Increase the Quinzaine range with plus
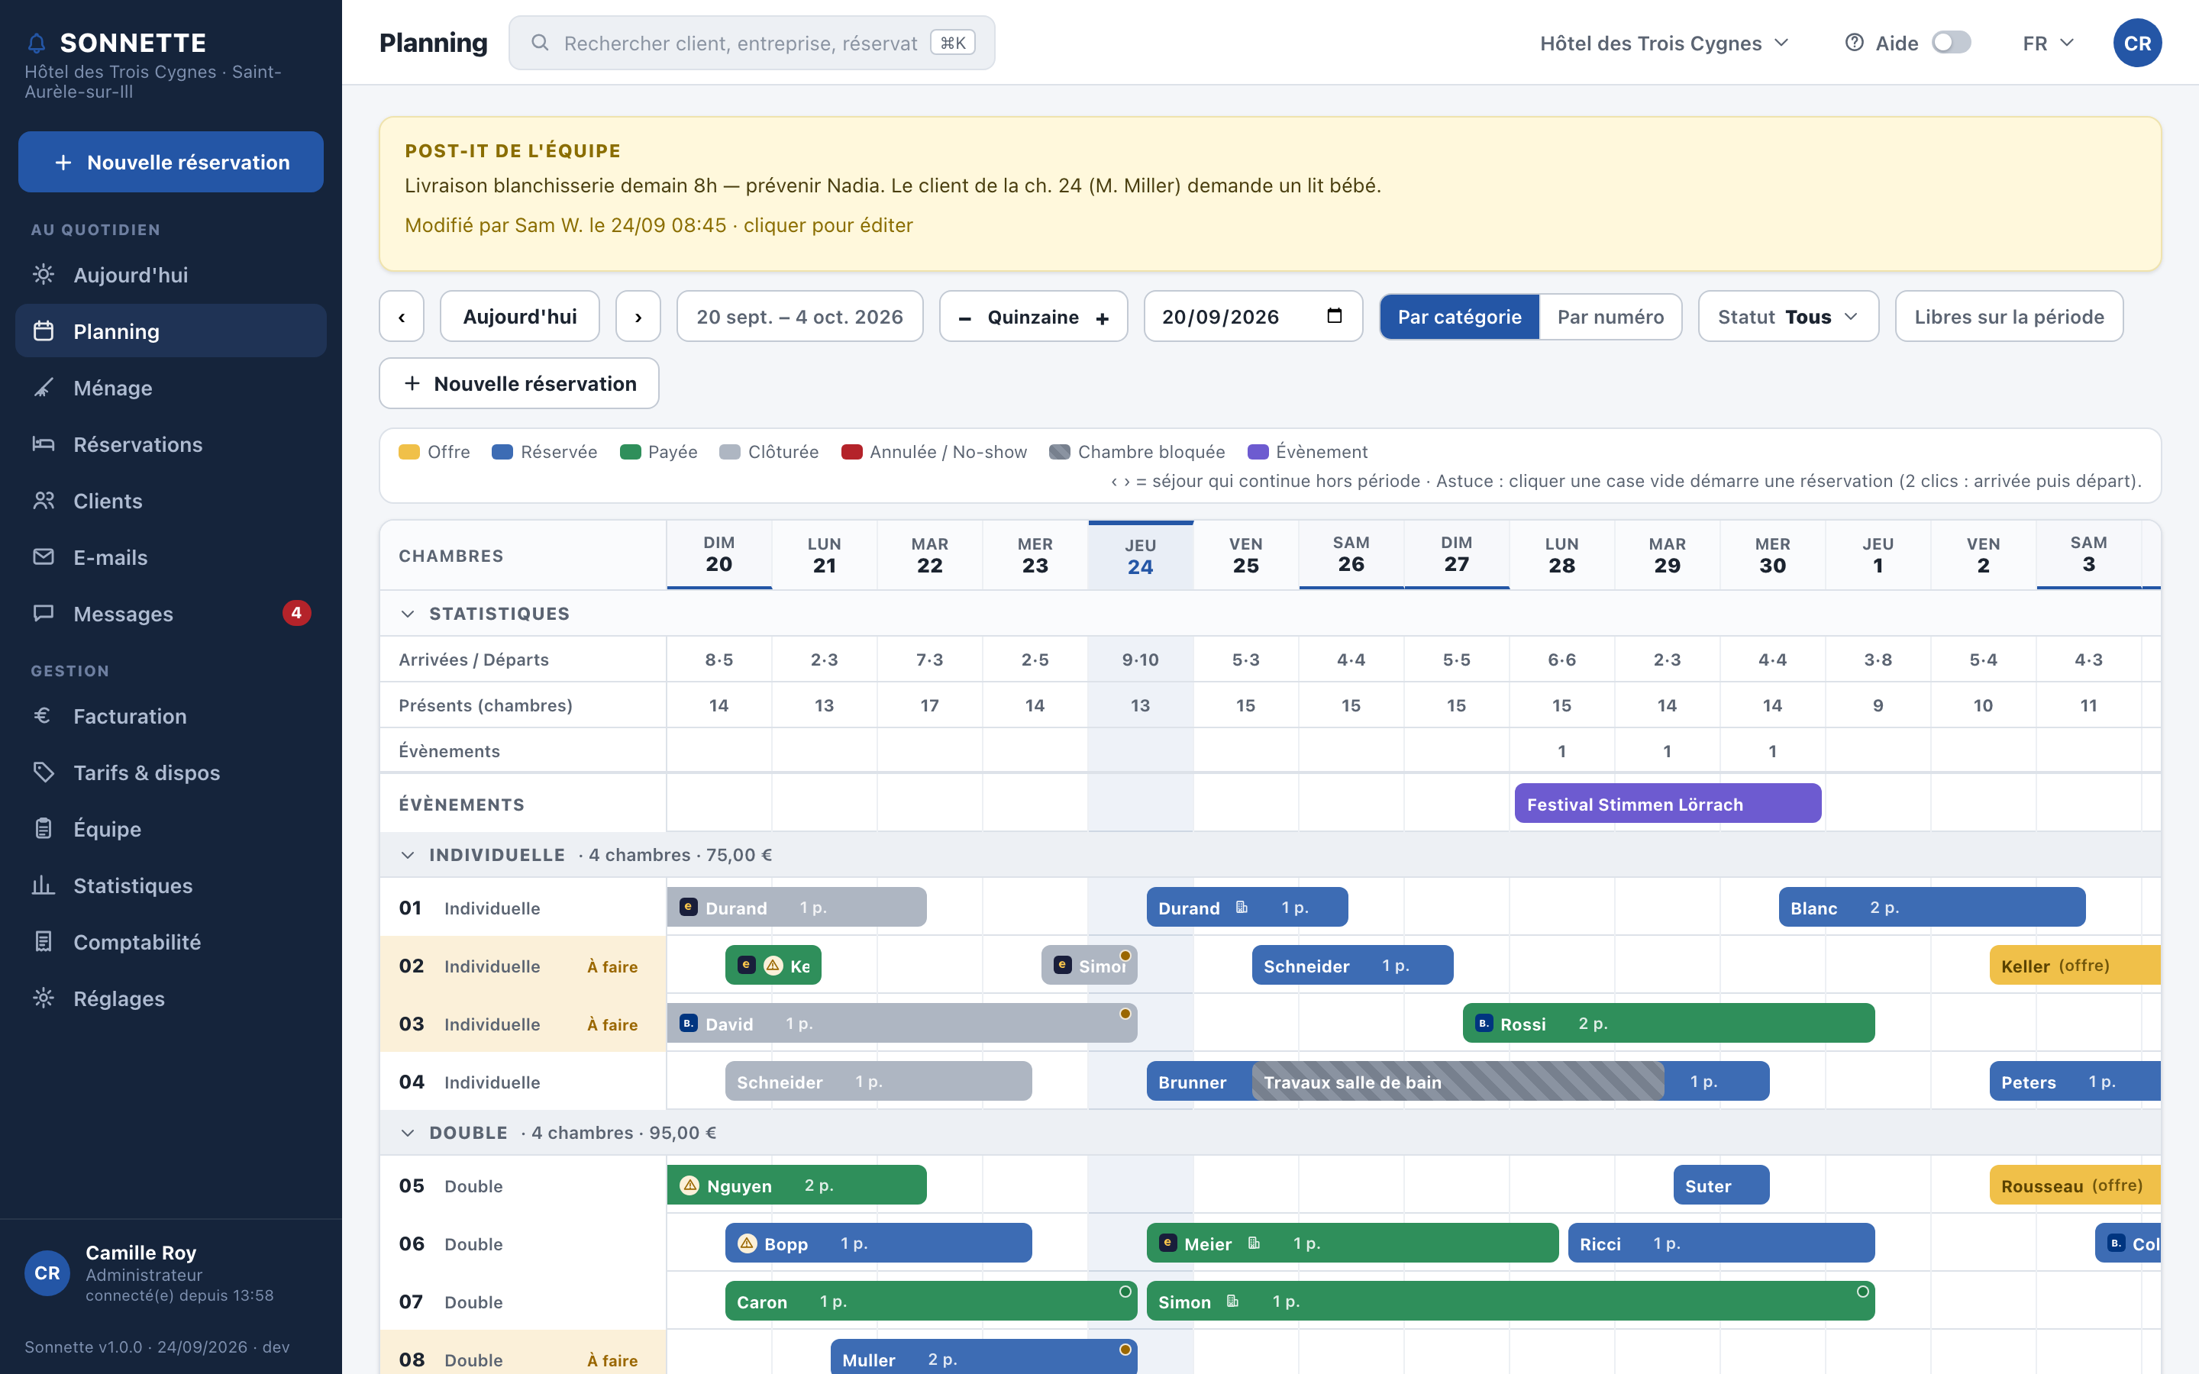Viewport: 2199px width, 1374px height. click(1103, 318)
